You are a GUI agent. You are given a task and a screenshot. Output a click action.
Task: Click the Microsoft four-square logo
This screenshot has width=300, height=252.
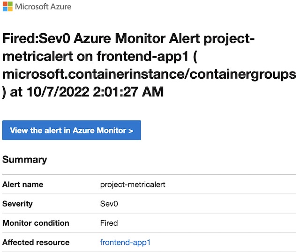(7, 7)
